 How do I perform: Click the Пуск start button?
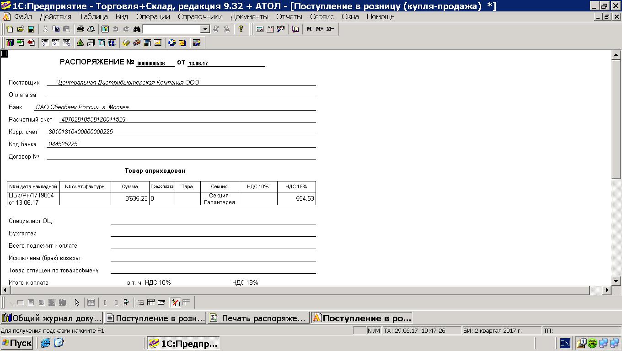pos(17,343)
